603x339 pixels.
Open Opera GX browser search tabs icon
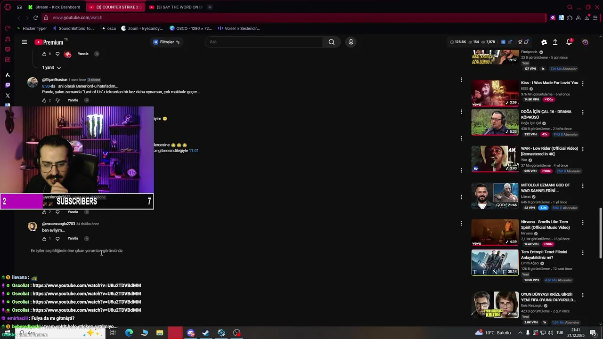point(570,7)
